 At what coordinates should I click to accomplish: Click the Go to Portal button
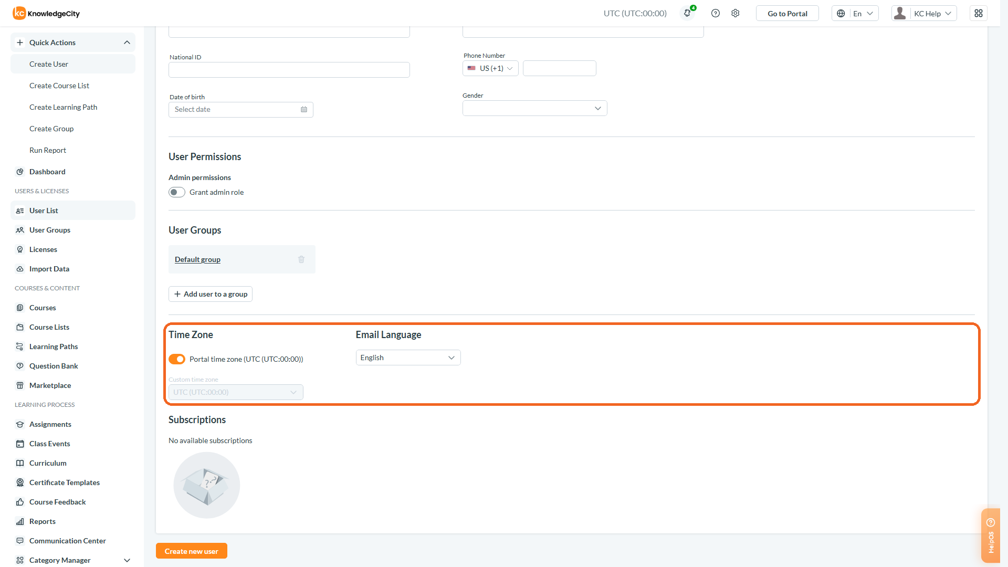[x=787, y=13]
